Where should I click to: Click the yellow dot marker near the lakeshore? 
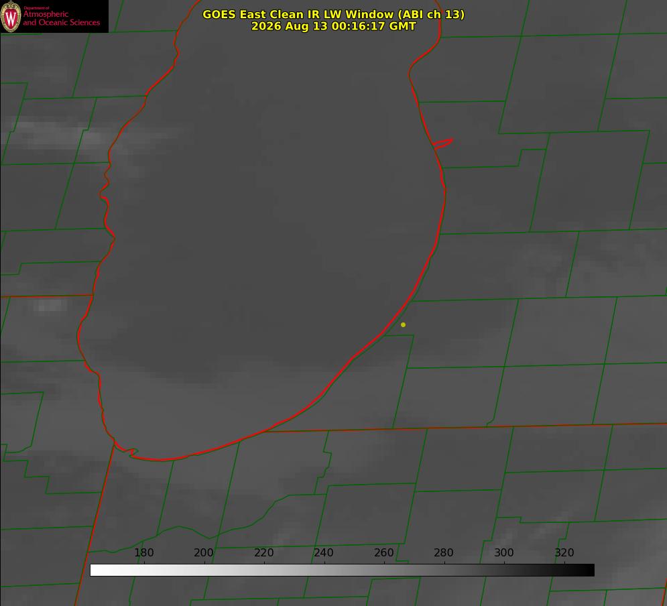[x=403, y=324]
